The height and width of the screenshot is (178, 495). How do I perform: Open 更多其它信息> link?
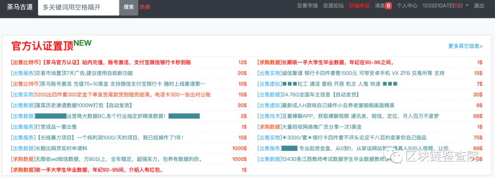(465, 46)
